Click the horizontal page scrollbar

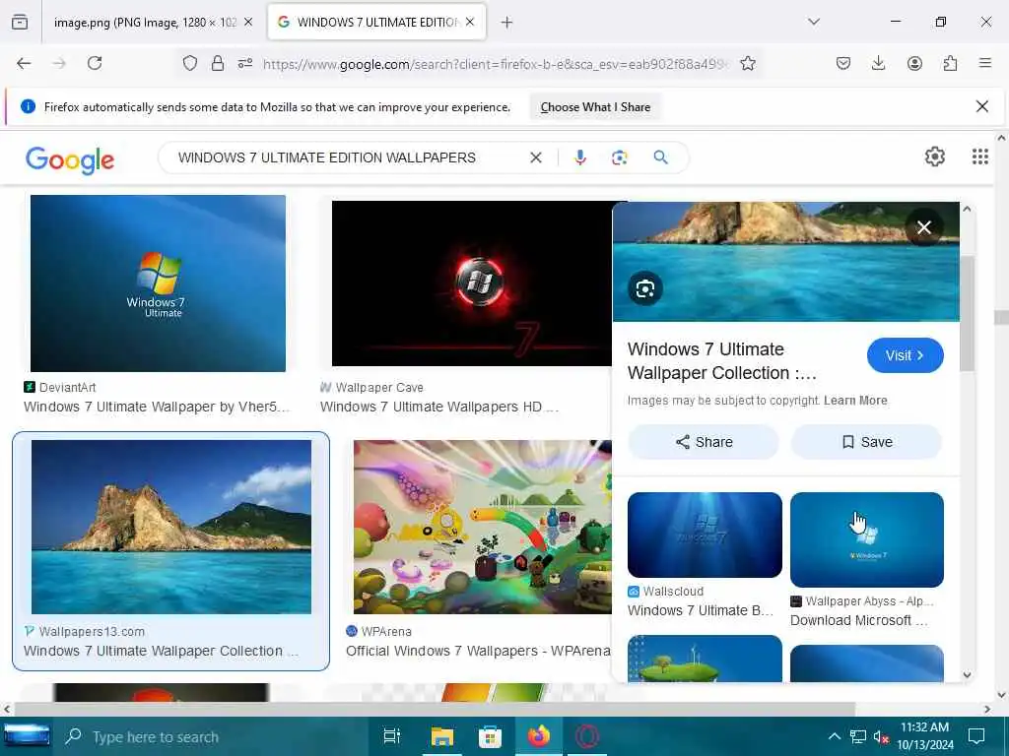tap(435, 709)
